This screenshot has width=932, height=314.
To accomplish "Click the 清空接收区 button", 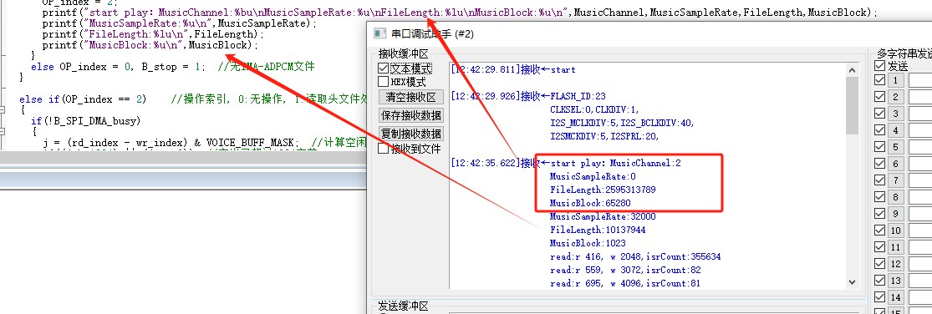I will click(x=411, y=98).
